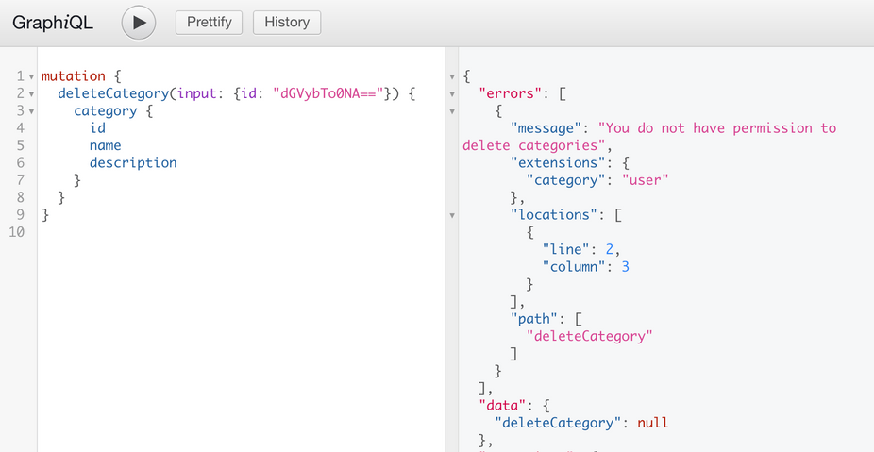Fold the category selection at line 3
The height and width of the screenshot is (452, 874).
pyautogui.click(x=31, y=111)
